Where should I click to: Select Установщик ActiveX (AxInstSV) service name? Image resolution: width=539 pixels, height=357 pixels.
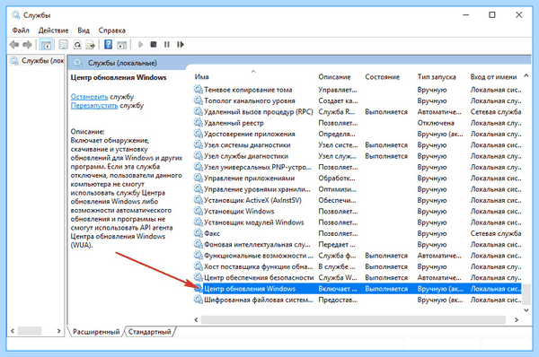[252, 200]
